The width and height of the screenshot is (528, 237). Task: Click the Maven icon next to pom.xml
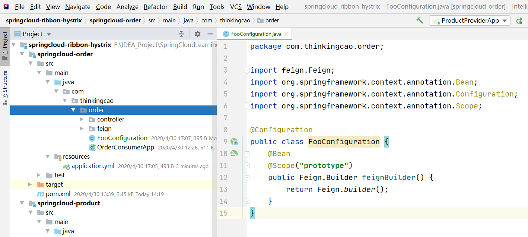(x=40, y=194)
